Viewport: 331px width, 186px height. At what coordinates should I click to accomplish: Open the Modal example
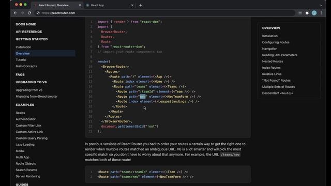[20, 151]
